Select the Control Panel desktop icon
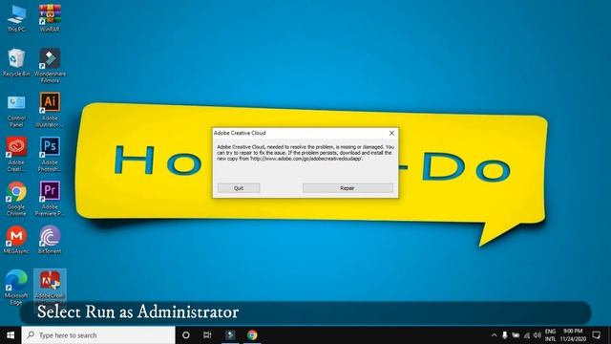Image resolution: width=611 pixels, height=344 pixels. (x=16, y=112)
